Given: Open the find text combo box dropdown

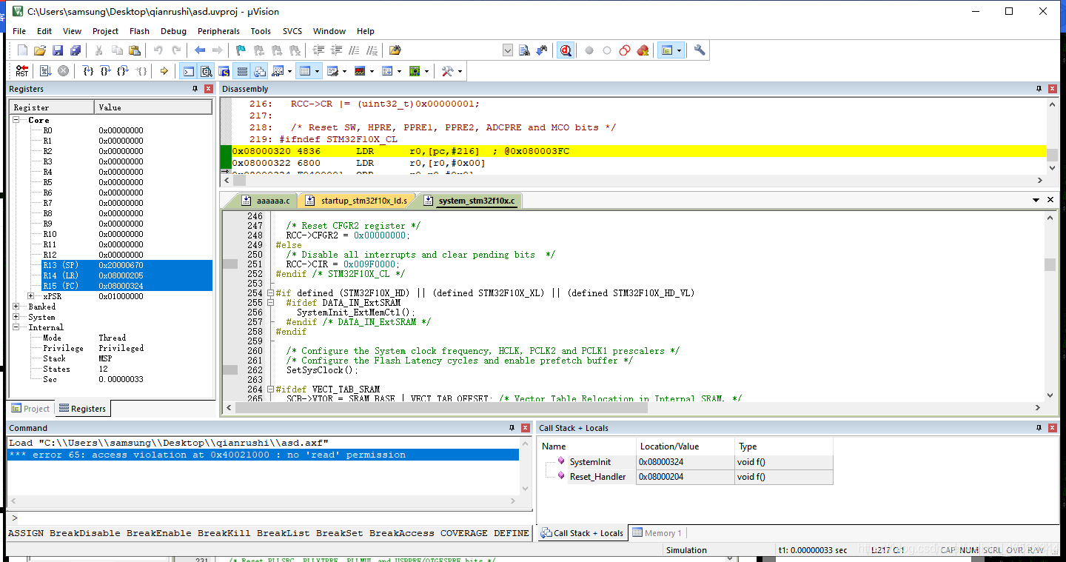Looking at the screenshot, I should pos(508,50).
